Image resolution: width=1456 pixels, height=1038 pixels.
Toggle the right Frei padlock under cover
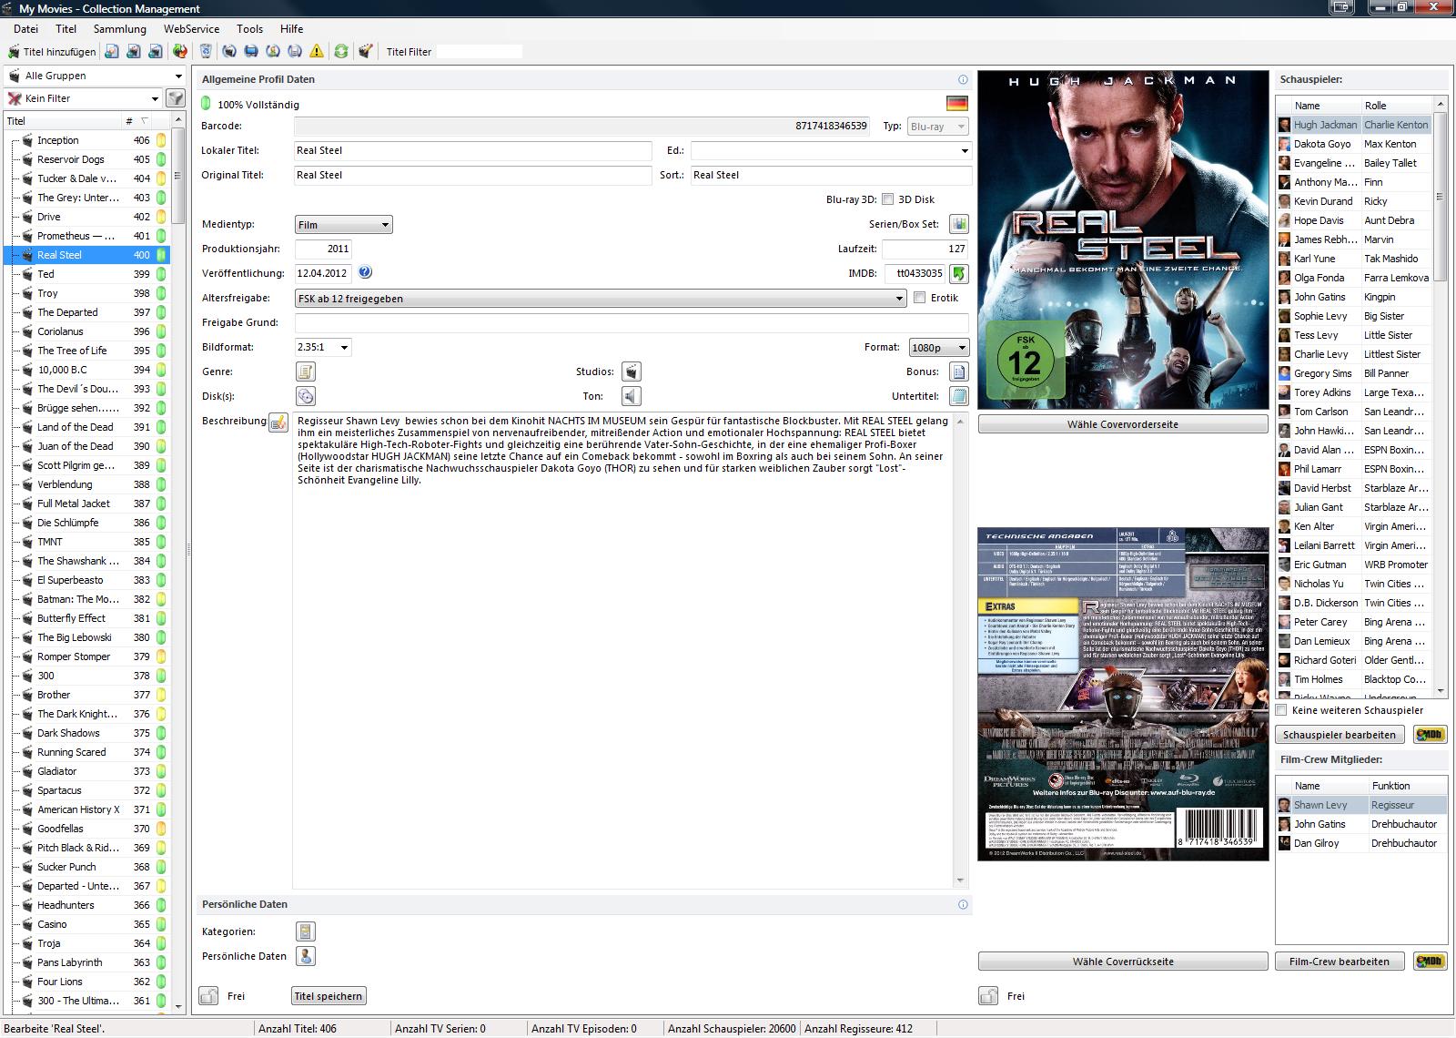[x=988, y=996]
